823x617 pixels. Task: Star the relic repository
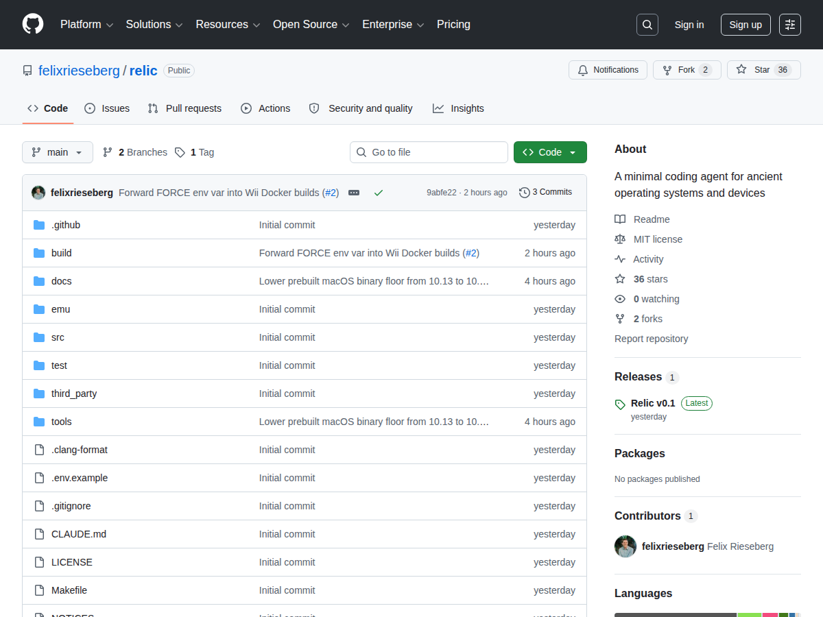click(763, 70)
